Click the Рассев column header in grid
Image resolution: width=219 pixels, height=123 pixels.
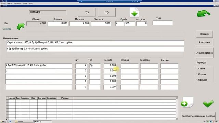[65, 98]
